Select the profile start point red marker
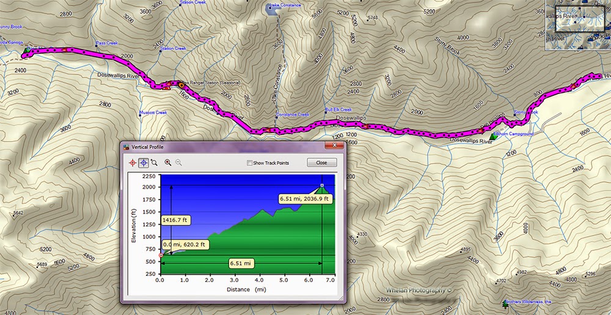Screen dimensions: 611x315 161,255
